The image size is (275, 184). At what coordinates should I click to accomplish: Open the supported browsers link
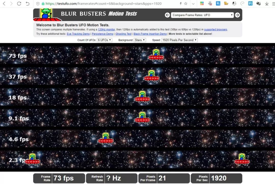tap(216, 29)
